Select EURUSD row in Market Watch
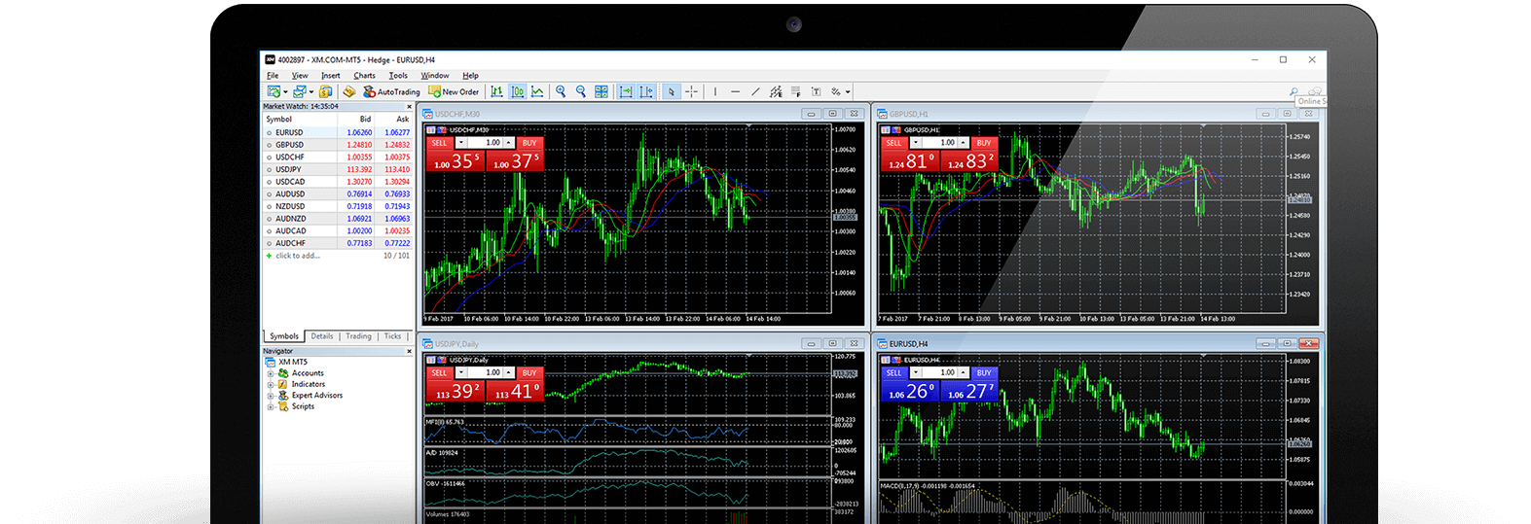This screenshot has width=1531, height=524. click(x=339, y=132)
